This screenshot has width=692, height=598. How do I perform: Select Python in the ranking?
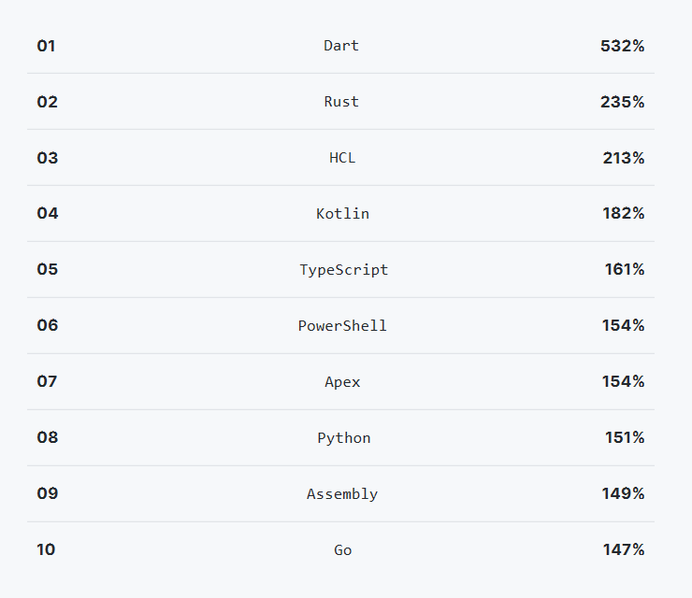(x=344, y=438)
